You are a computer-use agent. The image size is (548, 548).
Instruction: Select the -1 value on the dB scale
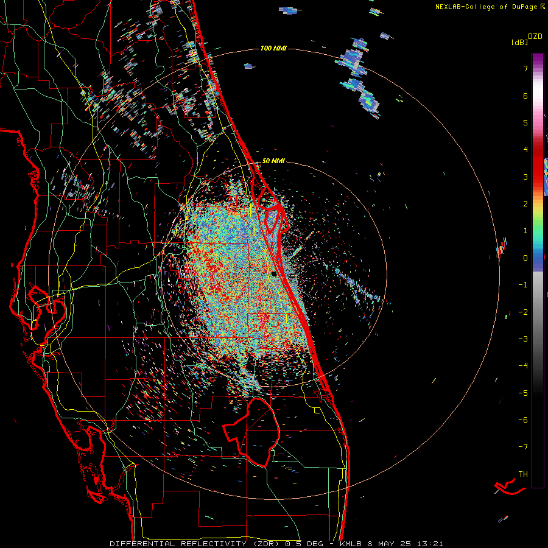pyautogui.click(x=523, y=285)
